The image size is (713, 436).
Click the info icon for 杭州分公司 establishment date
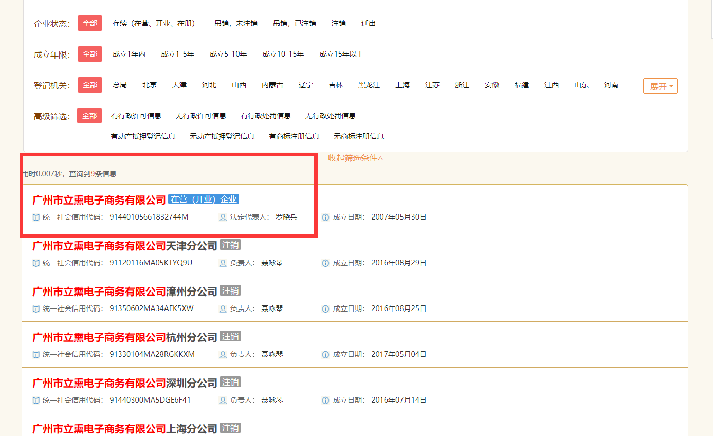tap(325, 354)
